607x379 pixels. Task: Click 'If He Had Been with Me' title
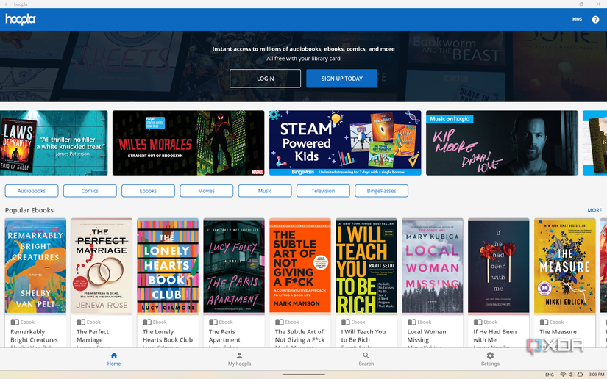494,336
